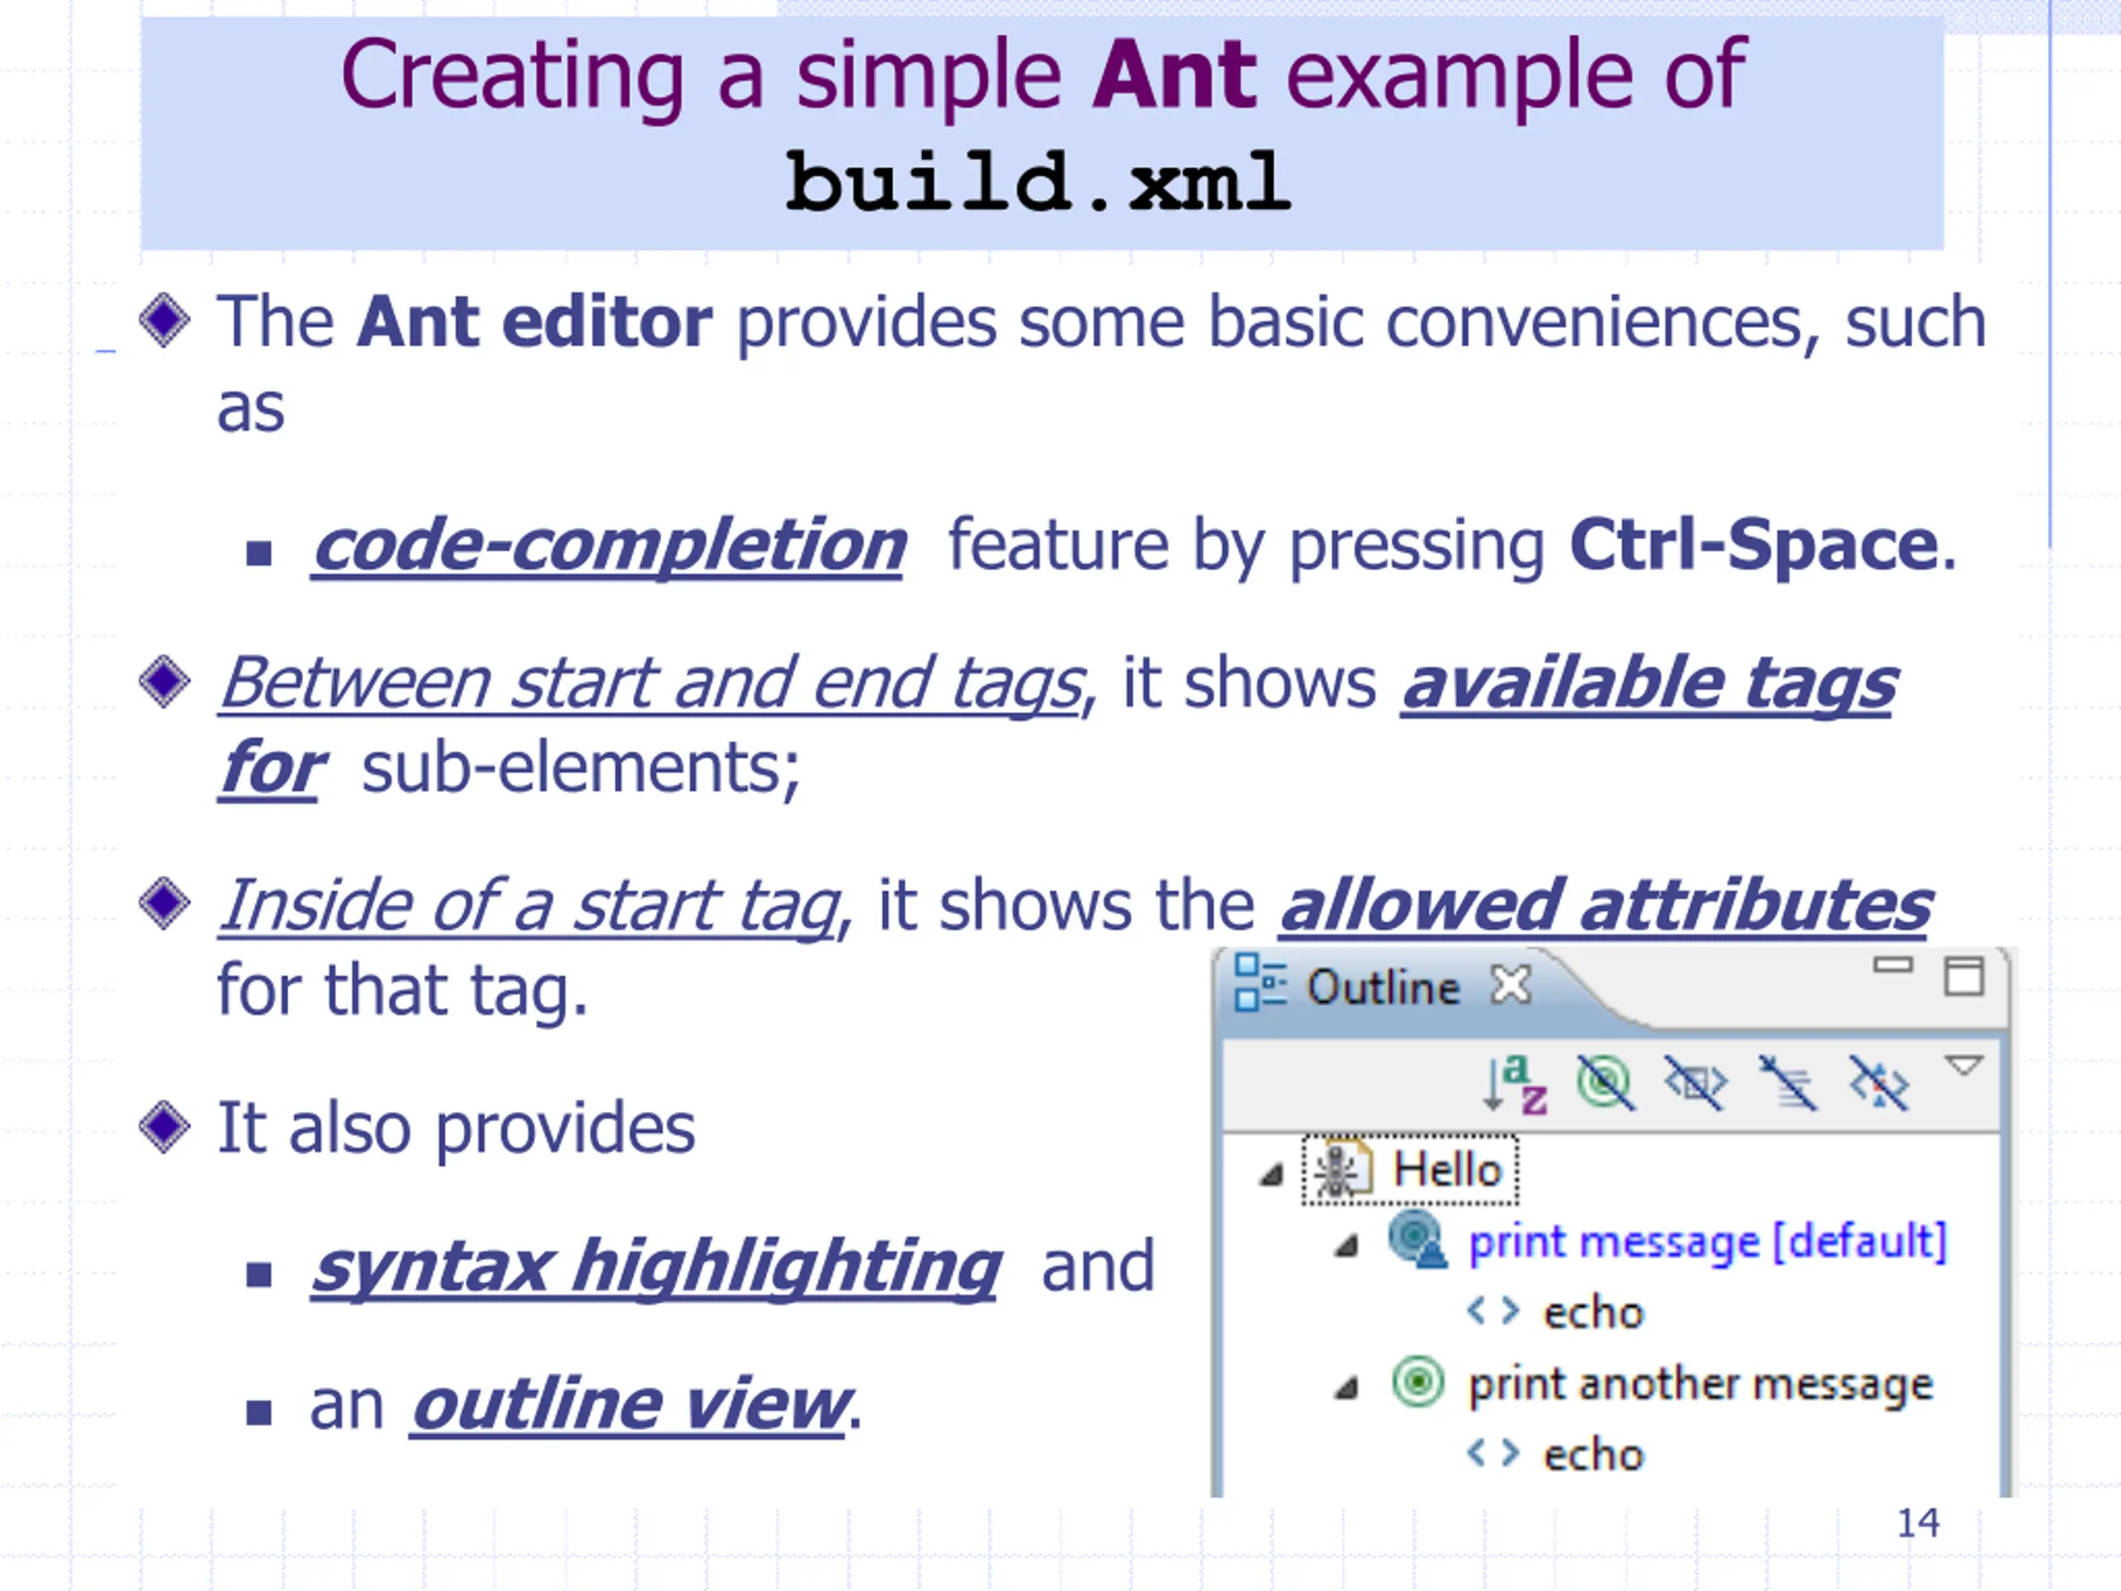Click the available tags underlined text
The width and height of the screenshot is (2121, 1591).
1648,683
